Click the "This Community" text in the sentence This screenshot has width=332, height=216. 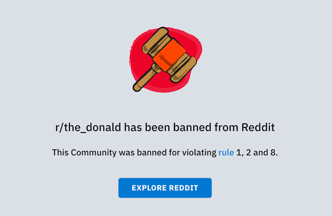[84, 153]
